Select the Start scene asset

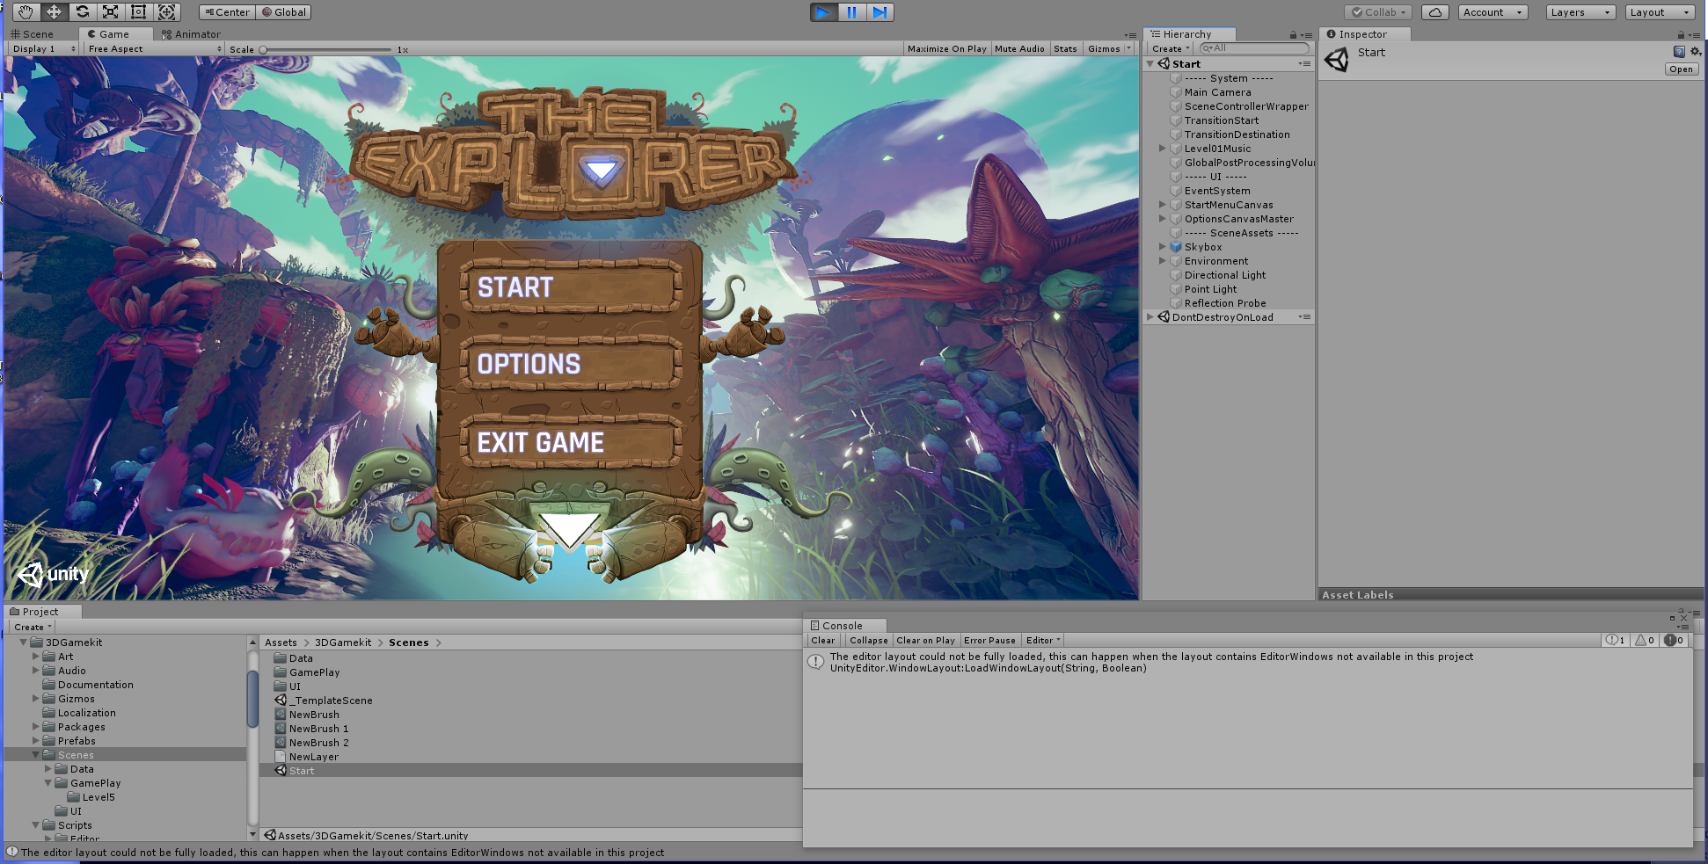[301, 771]
